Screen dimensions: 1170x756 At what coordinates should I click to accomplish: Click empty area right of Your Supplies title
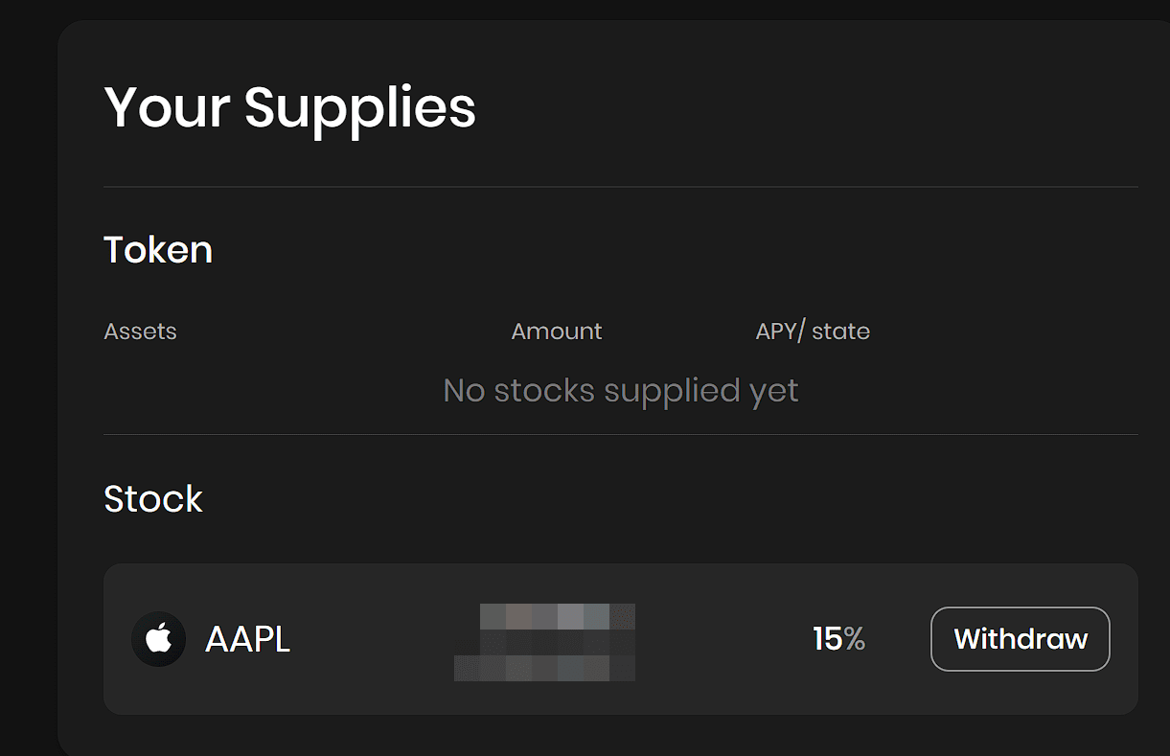(x=814, y=106)
